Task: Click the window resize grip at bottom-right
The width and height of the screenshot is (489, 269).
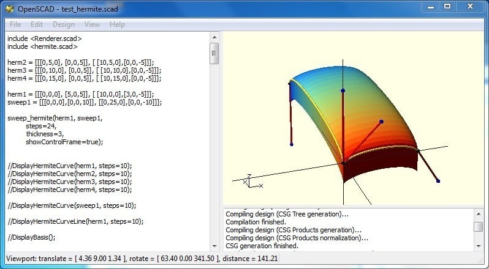Action: click(483, 263)
